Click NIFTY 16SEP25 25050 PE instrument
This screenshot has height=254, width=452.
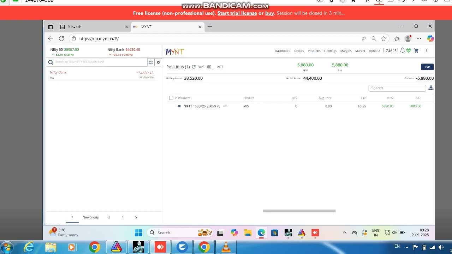point(202,106)
